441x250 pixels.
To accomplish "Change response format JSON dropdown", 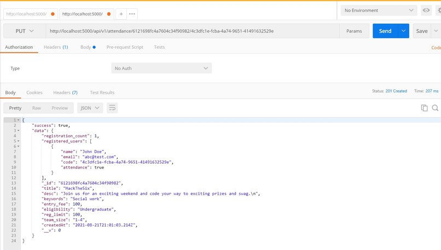I will [90, 108].
